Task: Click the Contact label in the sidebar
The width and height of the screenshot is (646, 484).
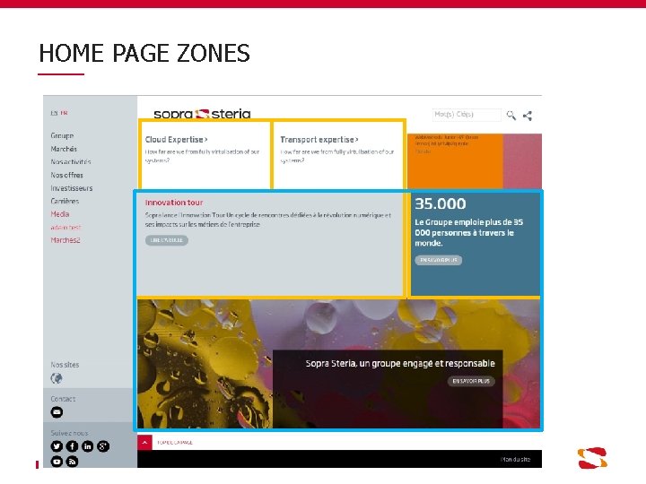Action: click(x=63, y=399)
